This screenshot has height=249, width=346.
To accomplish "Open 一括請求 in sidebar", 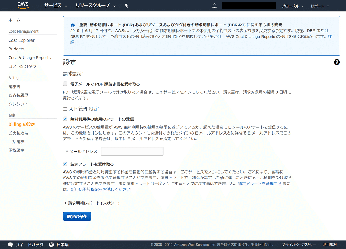I will click(x=16, y=141).
